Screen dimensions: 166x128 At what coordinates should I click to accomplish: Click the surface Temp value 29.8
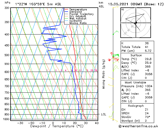click(x=148, y=59)
